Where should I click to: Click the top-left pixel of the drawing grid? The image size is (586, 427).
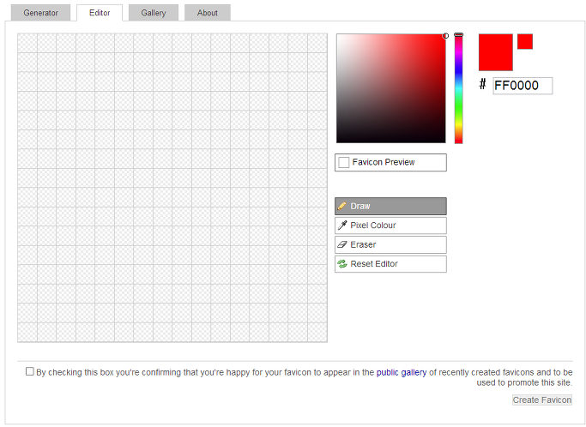(27, 43)
